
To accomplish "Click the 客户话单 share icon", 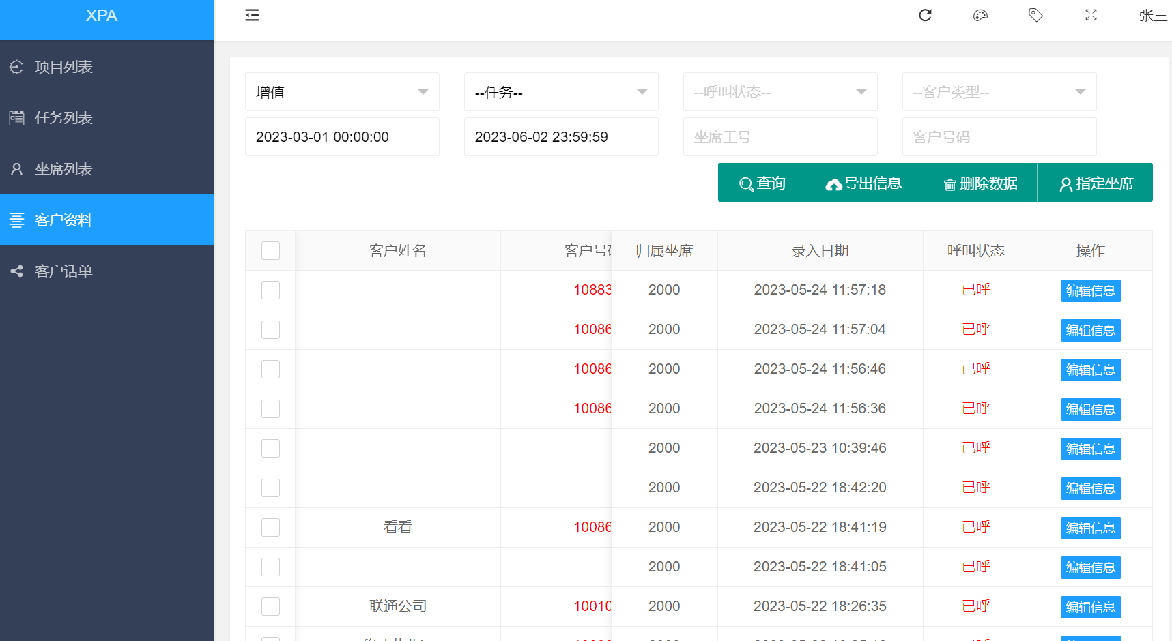I will point(16,271).
